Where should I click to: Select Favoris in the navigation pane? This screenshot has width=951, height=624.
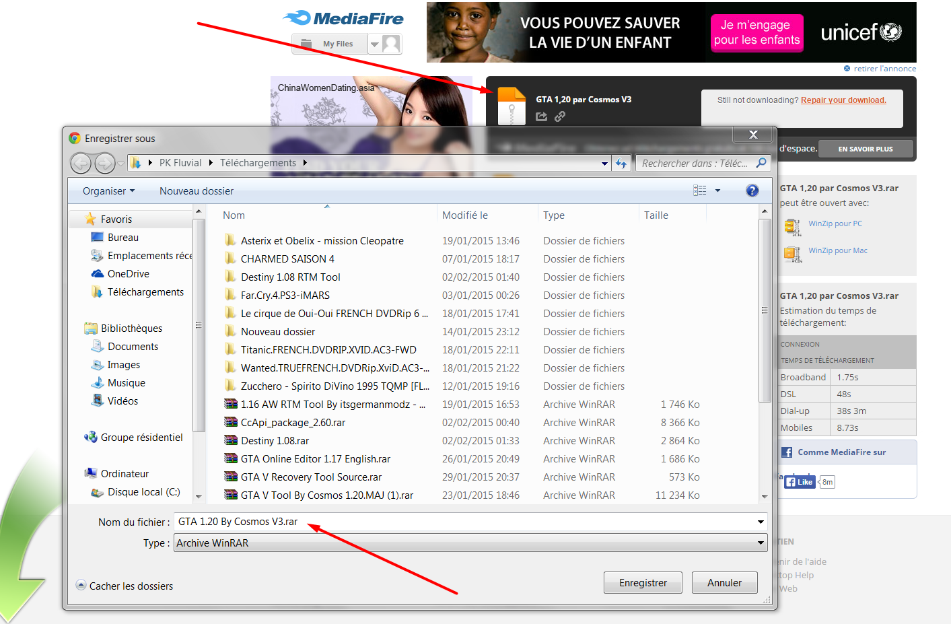116,219
